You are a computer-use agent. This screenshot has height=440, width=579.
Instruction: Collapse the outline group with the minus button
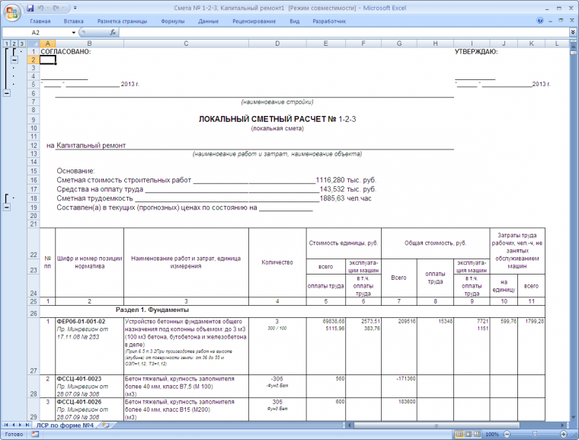pyautogui.click(x=7, y=92)
